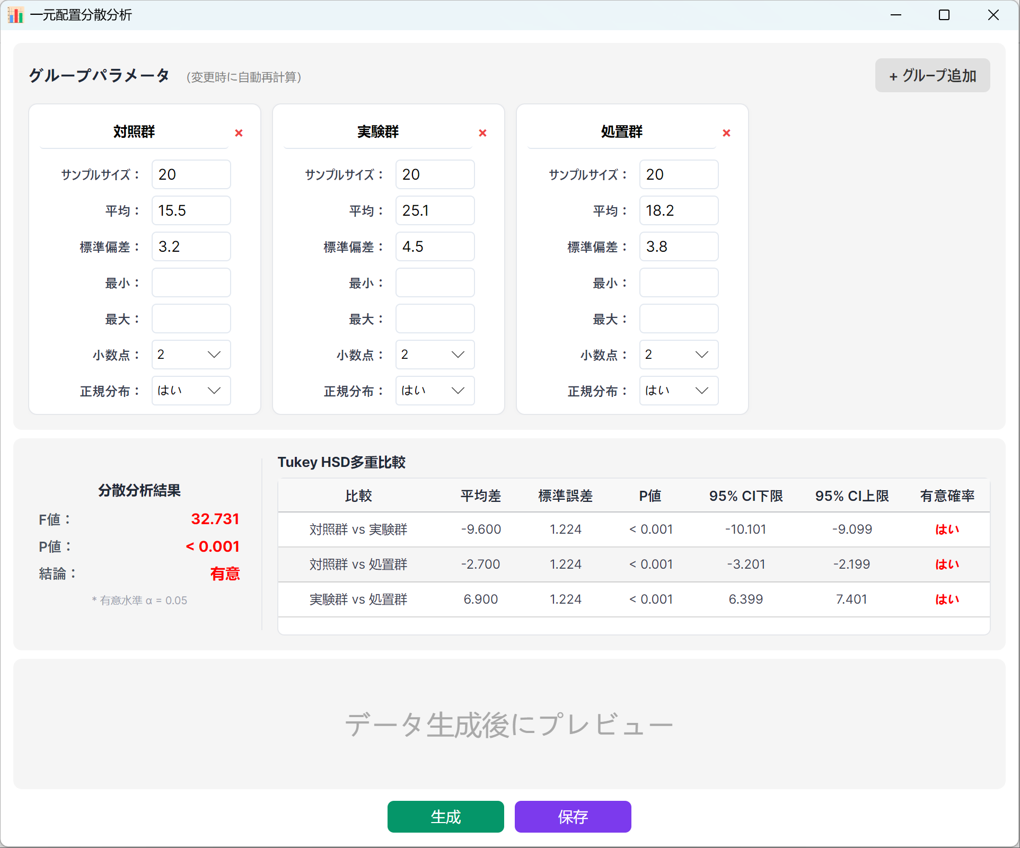Expand 正規分布 dropdown in 処置群
The image size is (1020, 848).
pos(679,391)
